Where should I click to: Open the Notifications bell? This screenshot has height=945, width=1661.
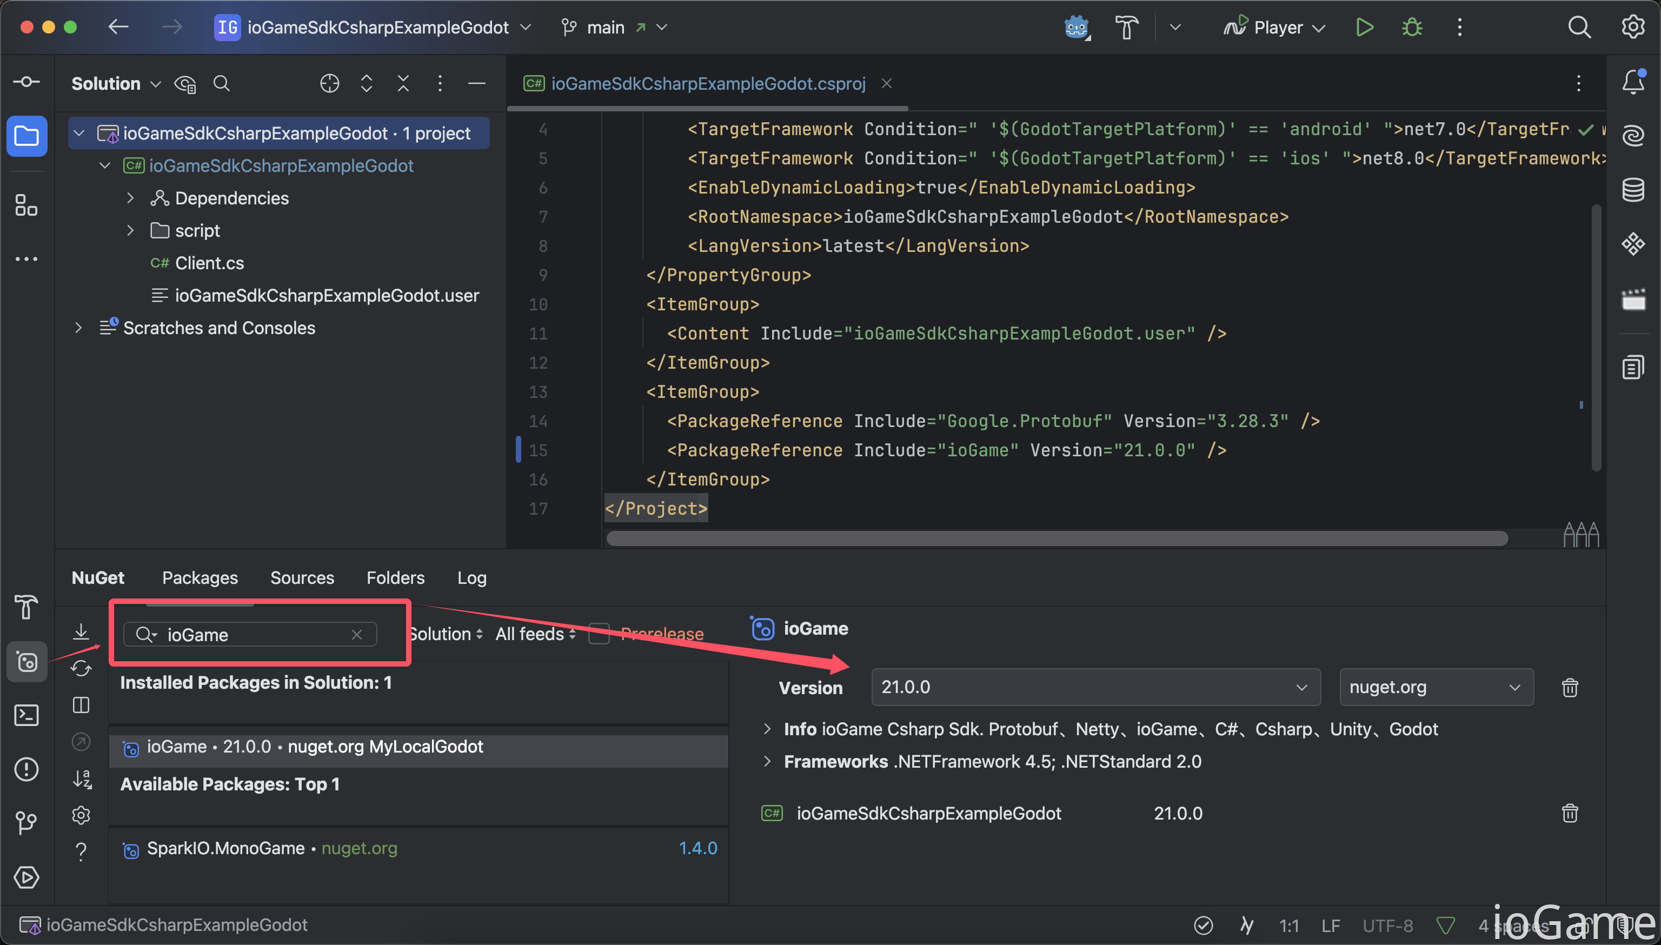(x=1632, y=82)
